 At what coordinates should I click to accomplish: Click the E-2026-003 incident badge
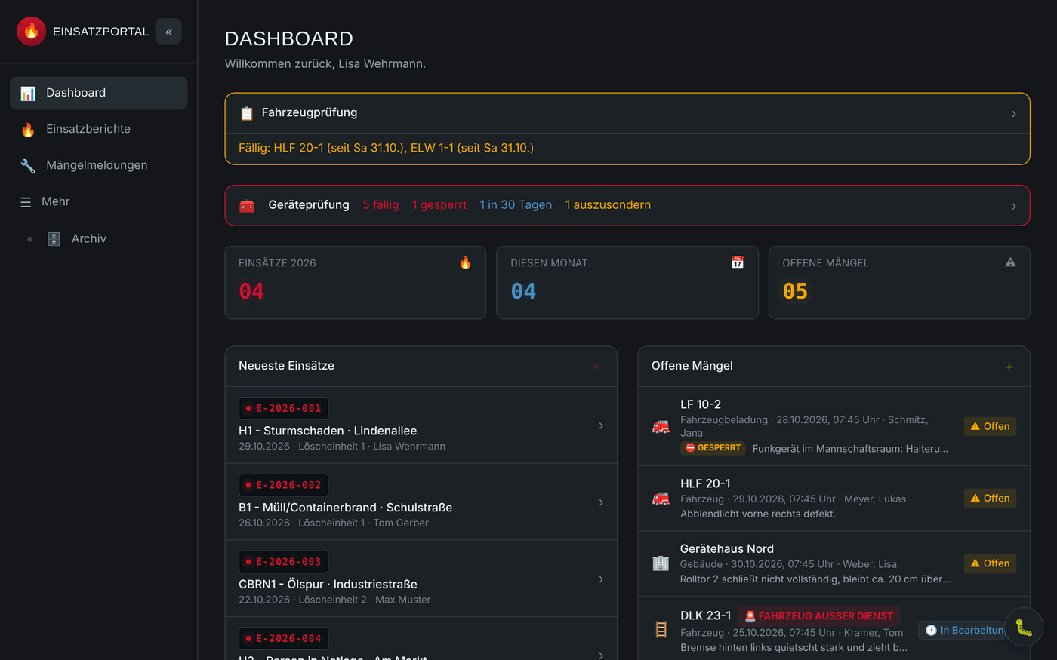tap(283, 562)
